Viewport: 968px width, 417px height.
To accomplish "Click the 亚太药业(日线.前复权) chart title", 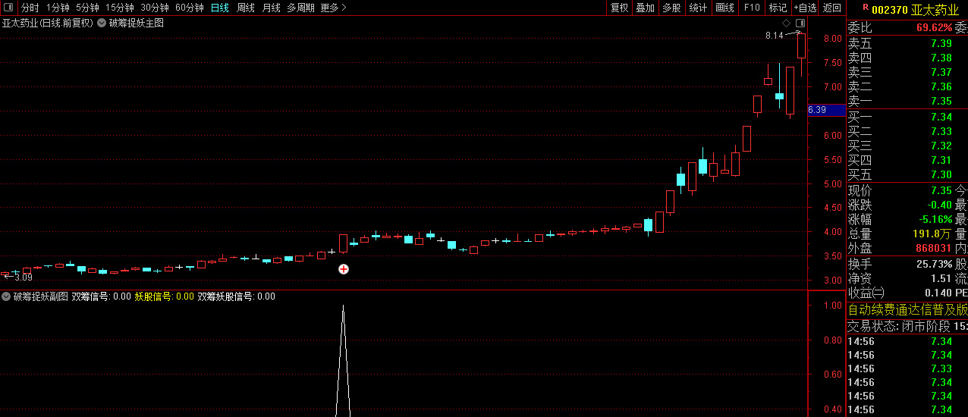I will coord(47,24).
